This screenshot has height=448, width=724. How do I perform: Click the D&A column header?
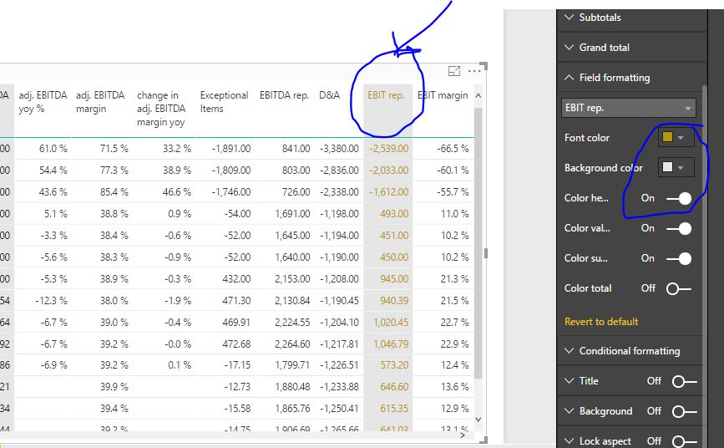(329, 95)
